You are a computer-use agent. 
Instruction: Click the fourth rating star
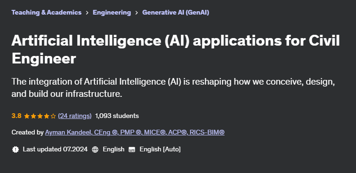pos(47,116)
